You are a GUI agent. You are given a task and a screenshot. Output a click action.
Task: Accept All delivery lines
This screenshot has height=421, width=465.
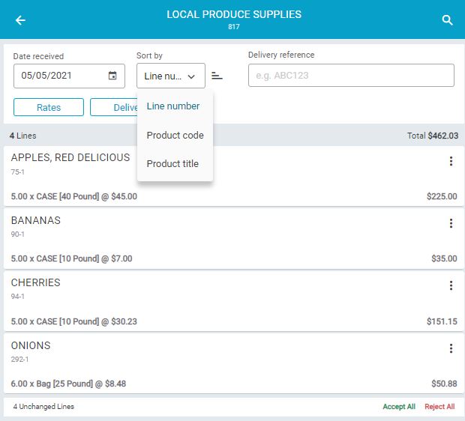[399, 407]
